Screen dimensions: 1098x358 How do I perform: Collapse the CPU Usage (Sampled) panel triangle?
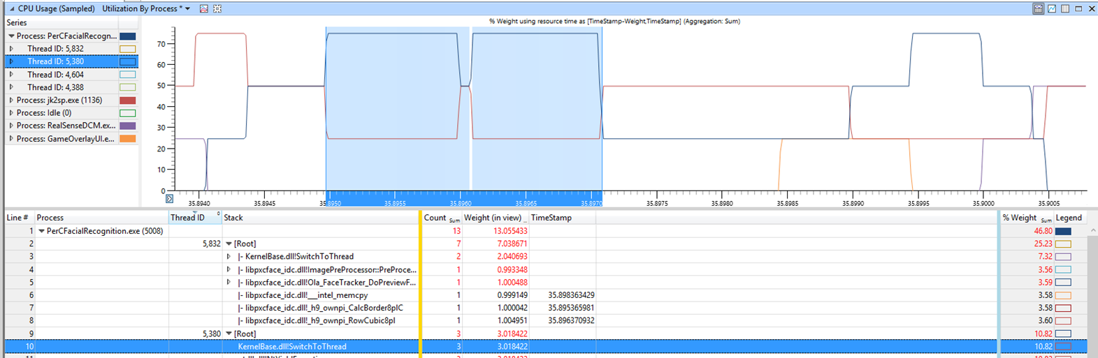11,9
